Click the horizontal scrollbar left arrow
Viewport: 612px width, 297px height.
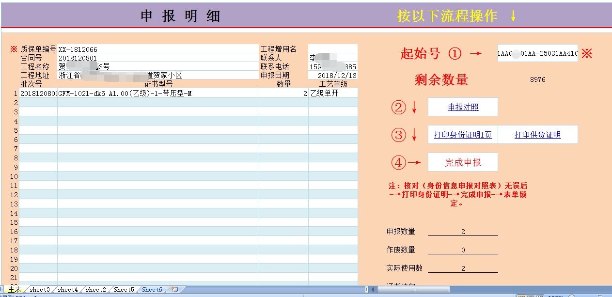(x=373, y=290)
